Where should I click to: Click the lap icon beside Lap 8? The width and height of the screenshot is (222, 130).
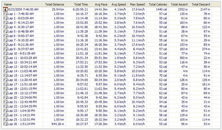5,44
